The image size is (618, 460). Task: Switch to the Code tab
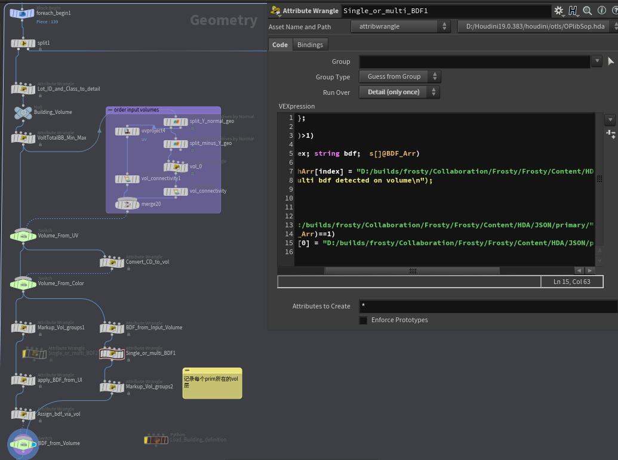(280, 45)
